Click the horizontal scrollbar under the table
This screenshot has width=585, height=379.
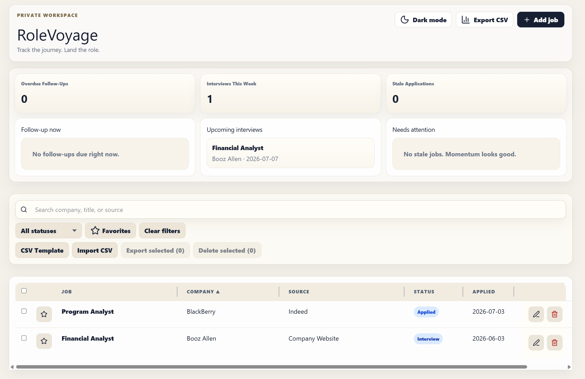click(x=271, y=367)
